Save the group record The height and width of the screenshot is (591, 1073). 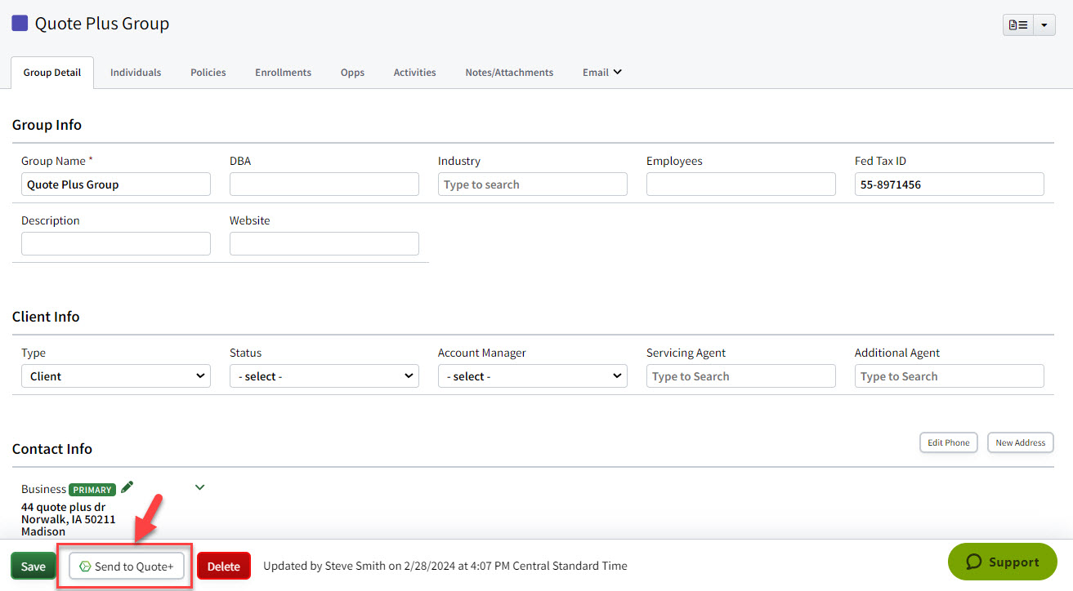(33, 566)
